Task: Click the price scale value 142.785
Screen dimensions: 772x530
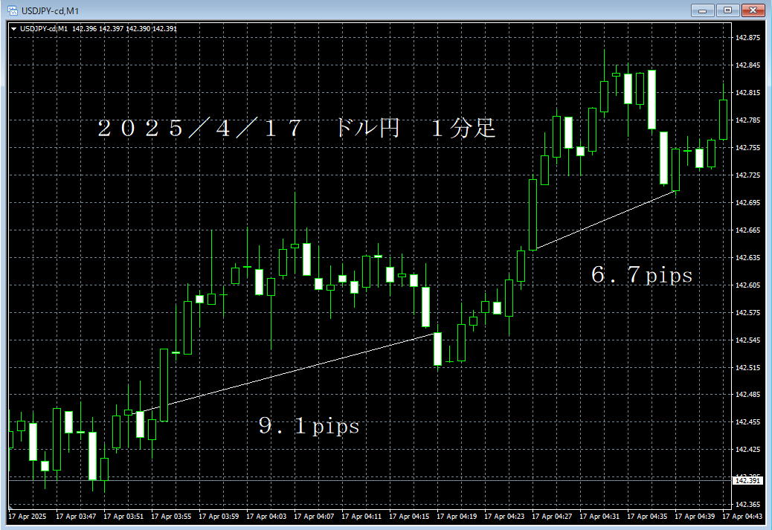Action: 747,120
